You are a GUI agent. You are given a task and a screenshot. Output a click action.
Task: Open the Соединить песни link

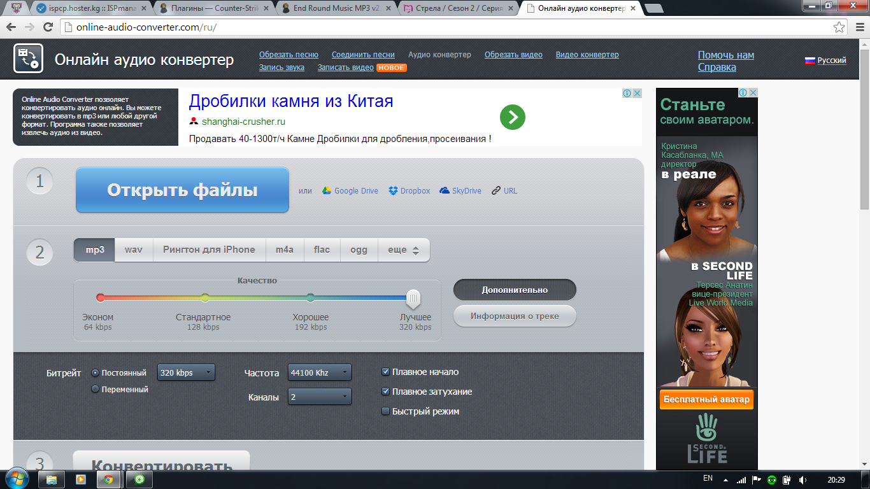[363, 55]
